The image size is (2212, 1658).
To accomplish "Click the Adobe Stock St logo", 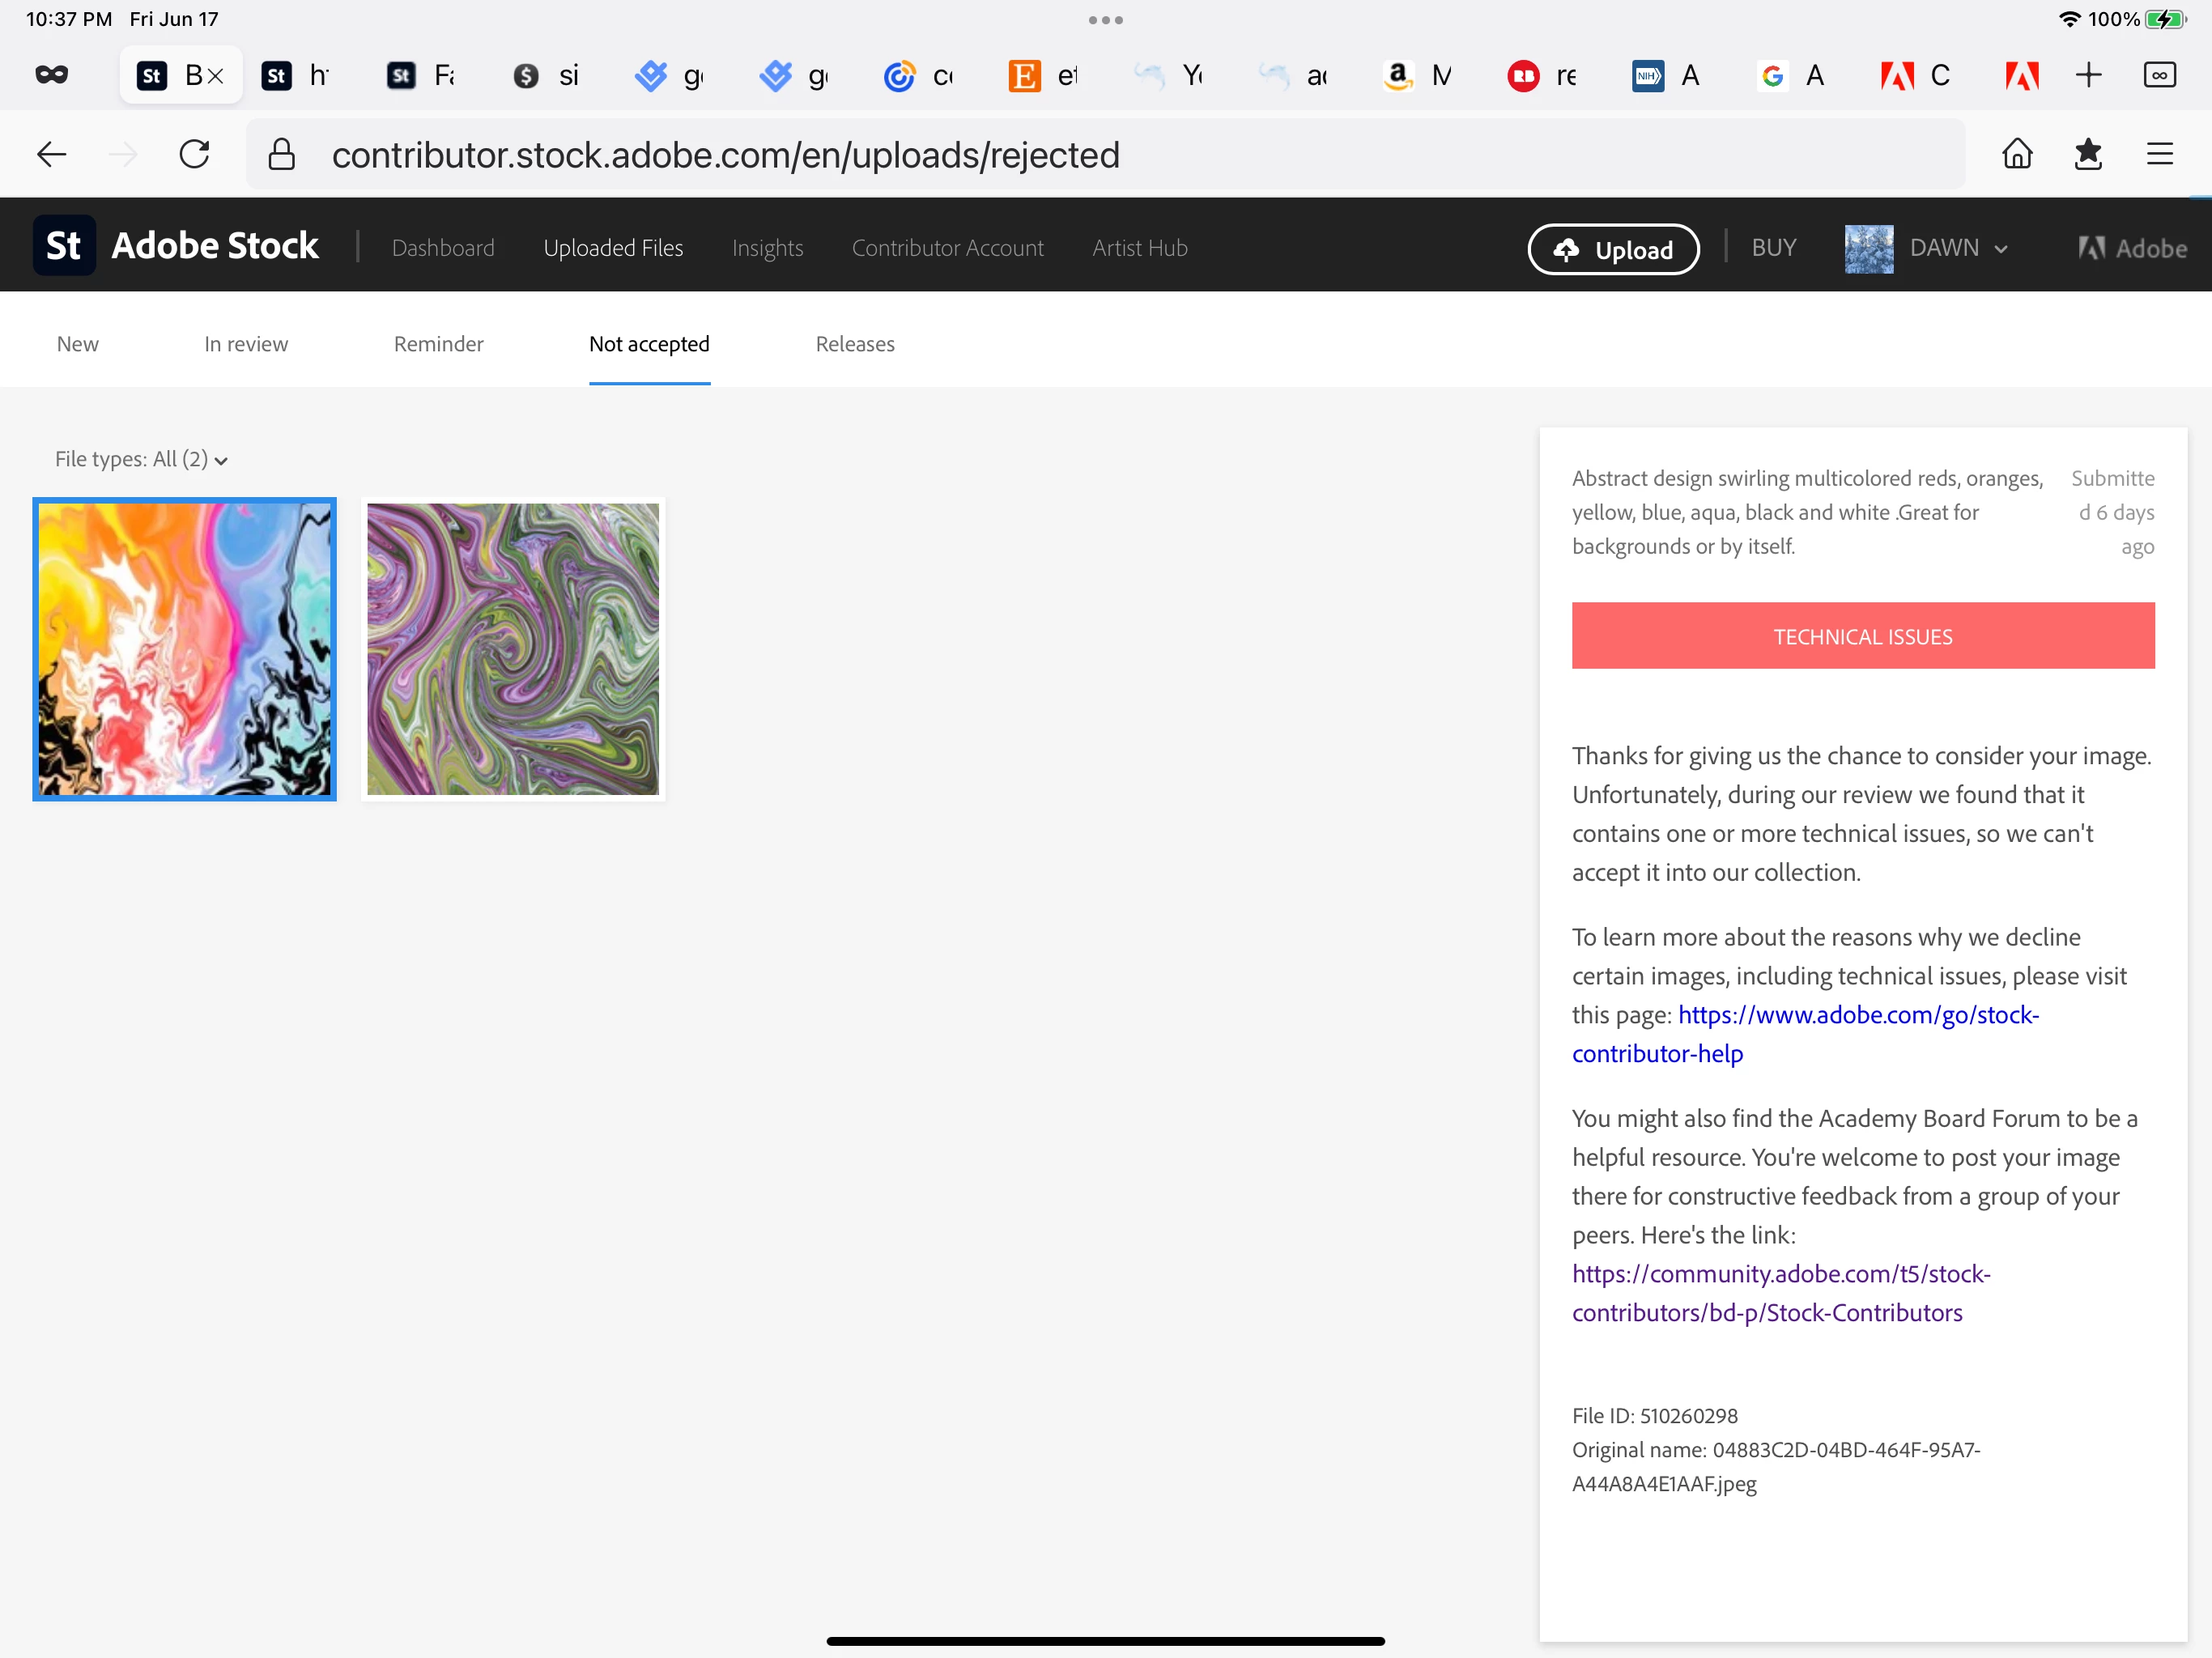I will [x=64, y=246].
